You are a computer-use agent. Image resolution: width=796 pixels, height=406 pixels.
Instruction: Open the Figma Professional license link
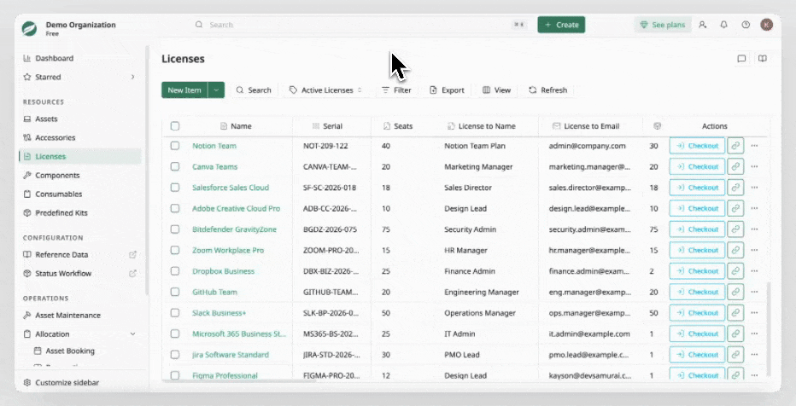225,375
